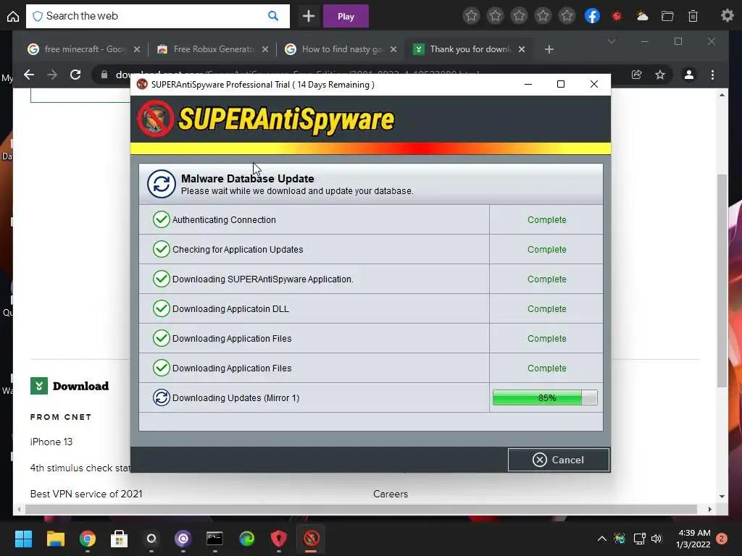Open the Careers link on CNET page

(391, 494)
